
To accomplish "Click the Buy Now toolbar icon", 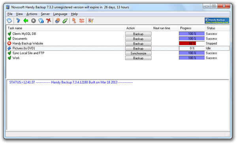I will [82, 21].
